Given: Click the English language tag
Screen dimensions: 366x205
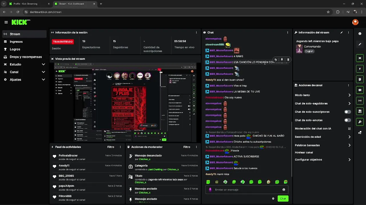Looking at the screenshot, I should [309, 51].
